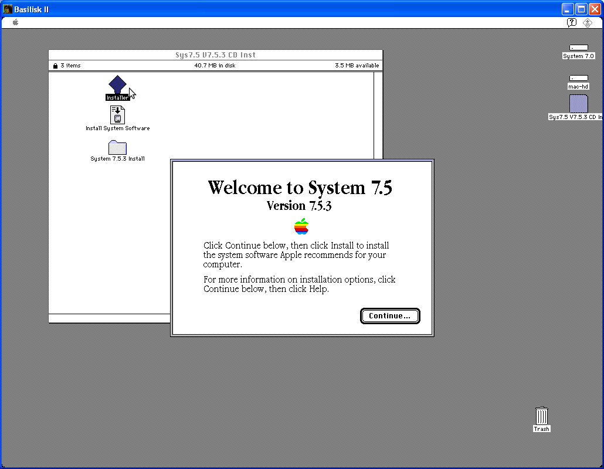Click the "Version 7.5.3" text
The width and height of the screenshot is (604, 469).
click(x=299, y=206)
